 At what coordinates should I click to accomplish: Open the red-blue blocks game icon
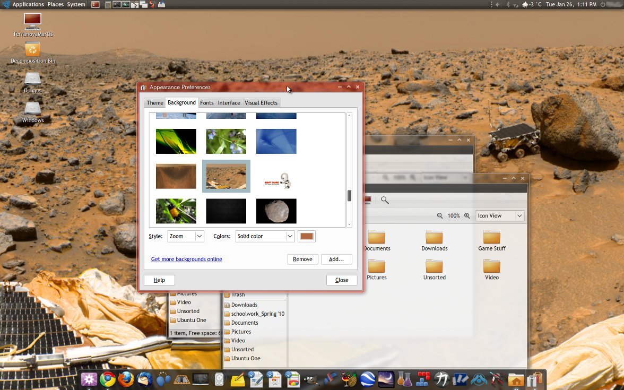tap(423, 379)
